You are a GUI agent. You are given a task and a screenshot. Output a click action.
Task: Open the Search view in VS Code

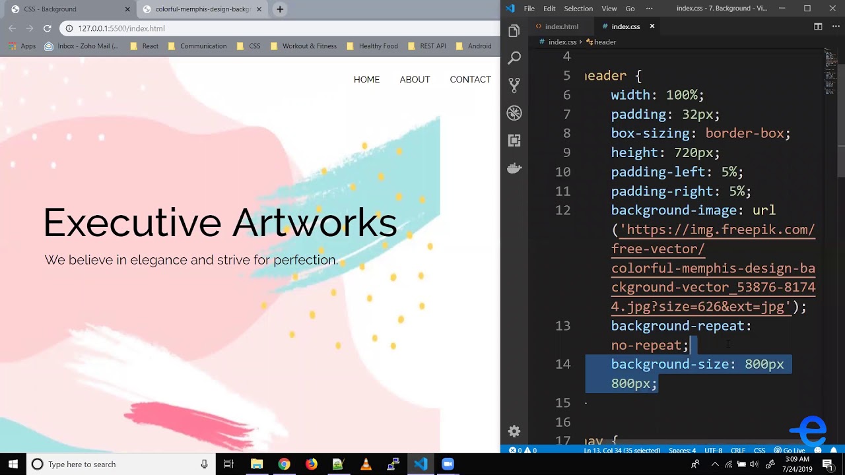pyautogui.click(x=514, y=58)
